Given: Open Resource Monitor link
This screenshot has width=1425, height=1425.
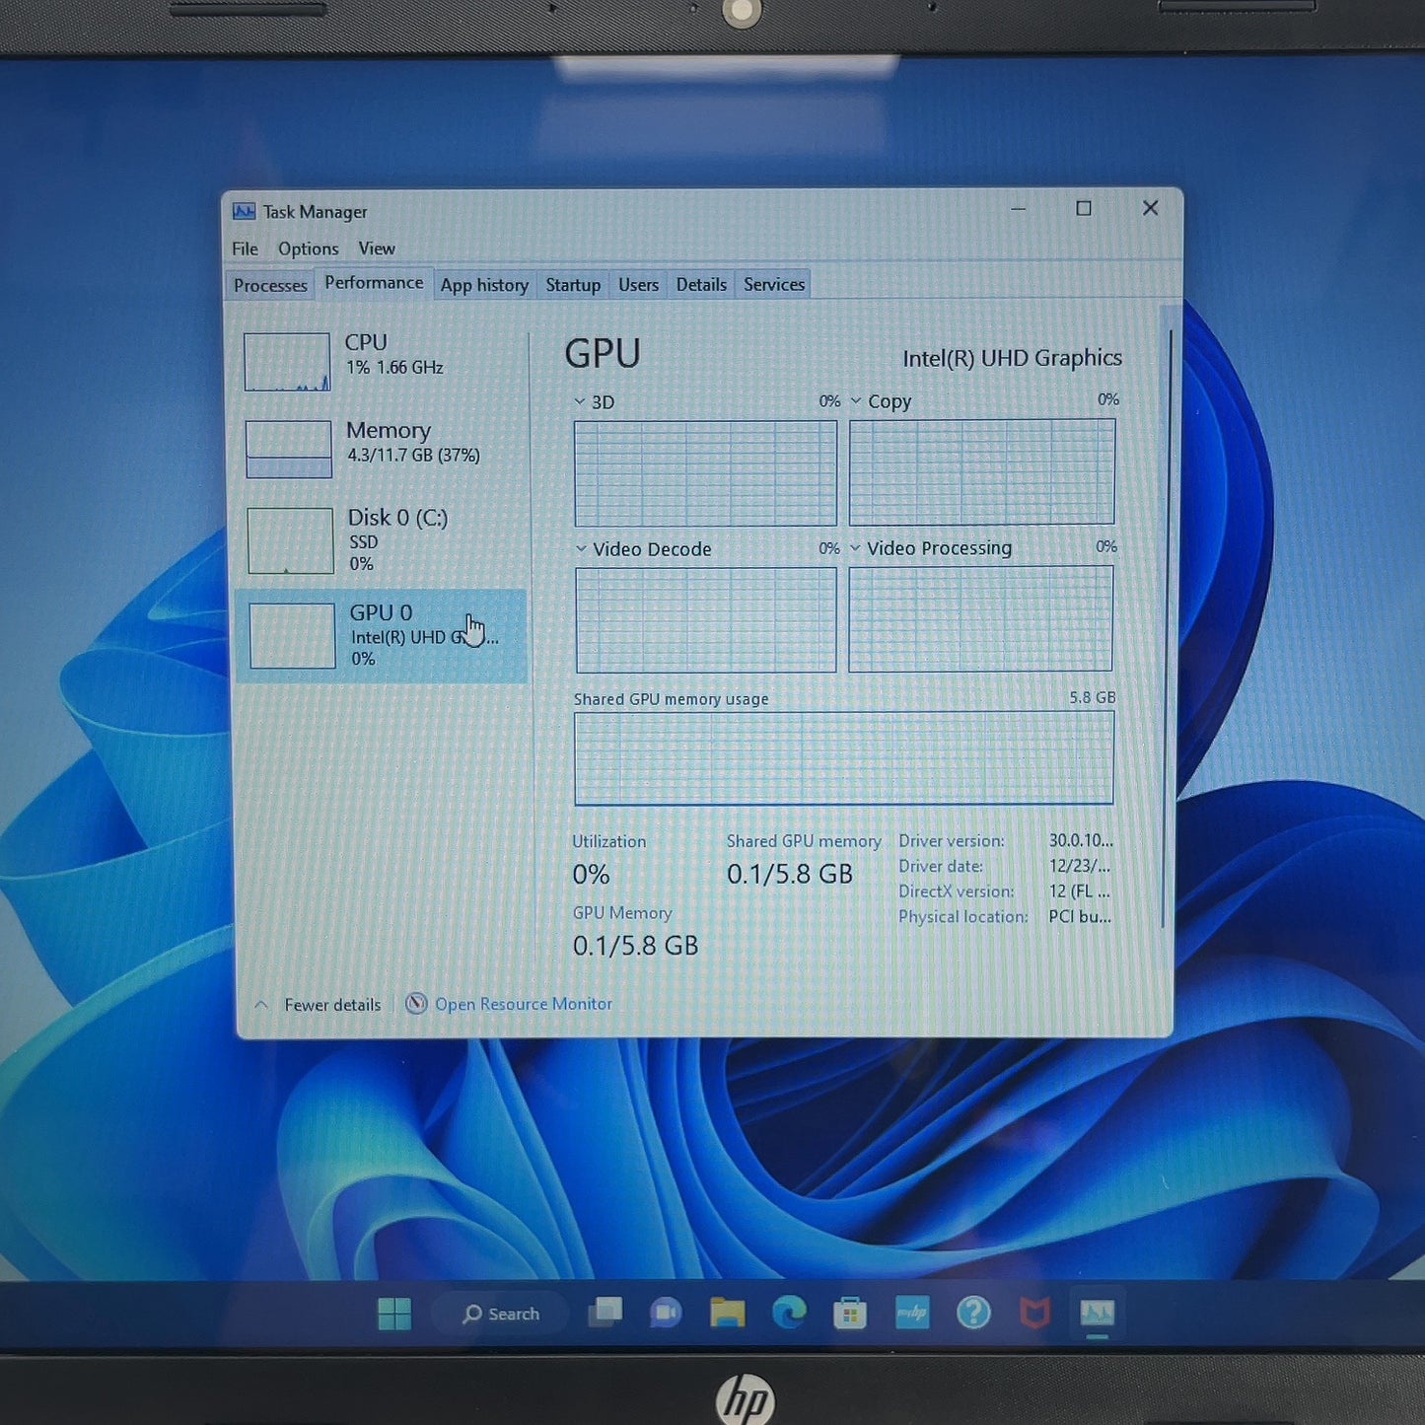Looking at the screenshot, I should 524,1004.
